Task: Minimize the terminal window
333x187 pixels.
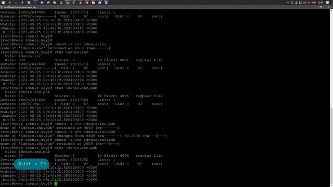Action: click(313, 7)
